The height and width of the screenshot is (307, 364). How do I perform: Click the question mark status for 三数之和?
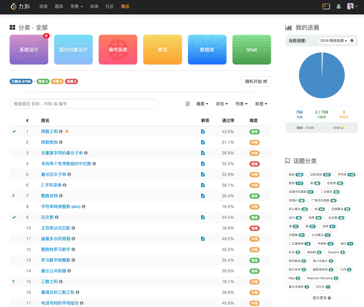click(x=13, y=282)
